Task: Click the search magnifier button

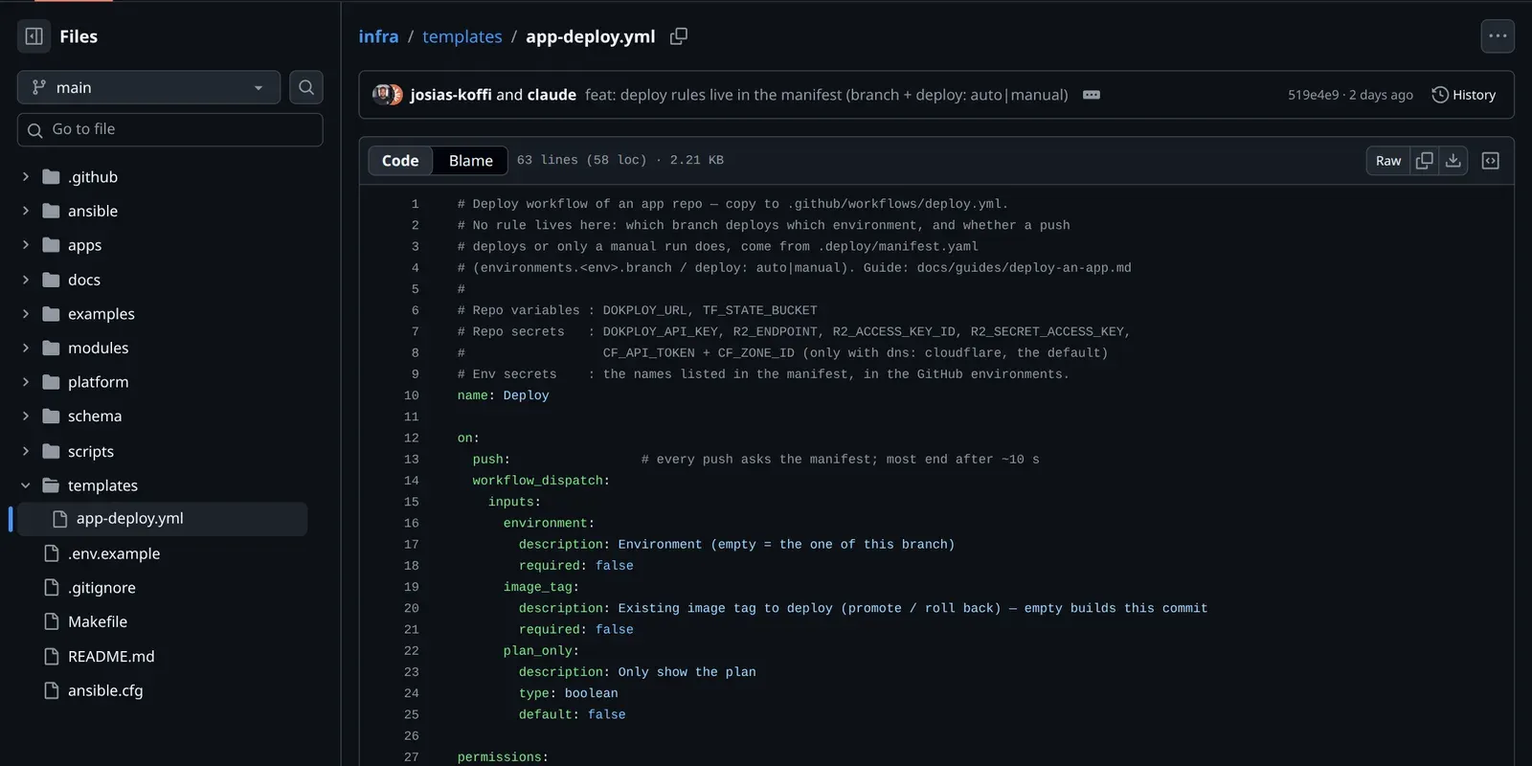Action: pyautogui.click(x=306, y=87)
